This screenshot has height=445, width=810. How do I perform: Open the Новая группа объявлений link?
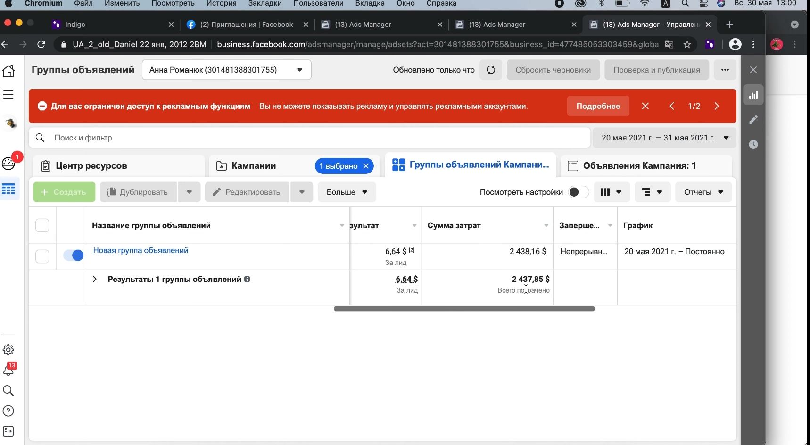pyautogui.click(x=141, y=250)
